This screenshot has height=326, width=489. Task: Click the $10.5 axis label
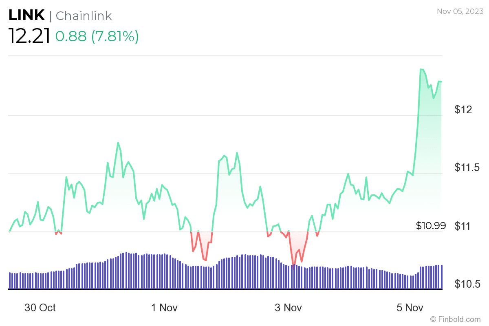pyautogui.click(x=468, y=284)
